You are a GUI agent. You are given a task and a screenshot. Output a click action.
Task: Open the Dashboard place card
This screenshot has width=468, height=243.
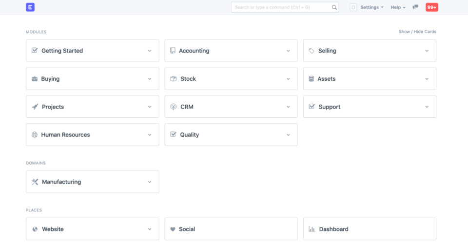370,229
